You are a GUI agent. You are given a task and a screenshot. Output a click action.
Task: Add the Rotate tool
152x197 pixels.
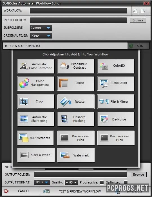(76, 102)
